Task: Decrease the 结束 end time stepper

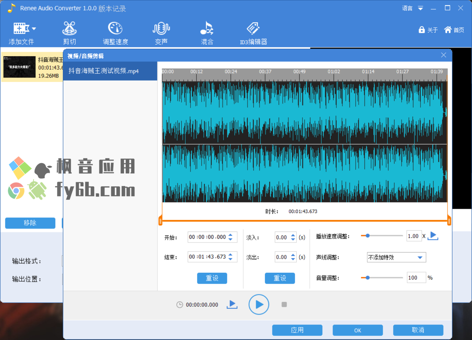Action: pyautogui.click(x=230, y=259)
